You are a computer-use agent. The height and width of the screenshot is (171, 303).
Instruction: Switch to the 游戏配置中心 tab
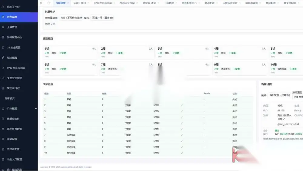(189, 3)
